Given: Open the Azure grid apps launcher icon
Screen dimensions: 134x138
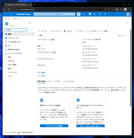Looking at the screenshot, I should (x=5, y=14).
